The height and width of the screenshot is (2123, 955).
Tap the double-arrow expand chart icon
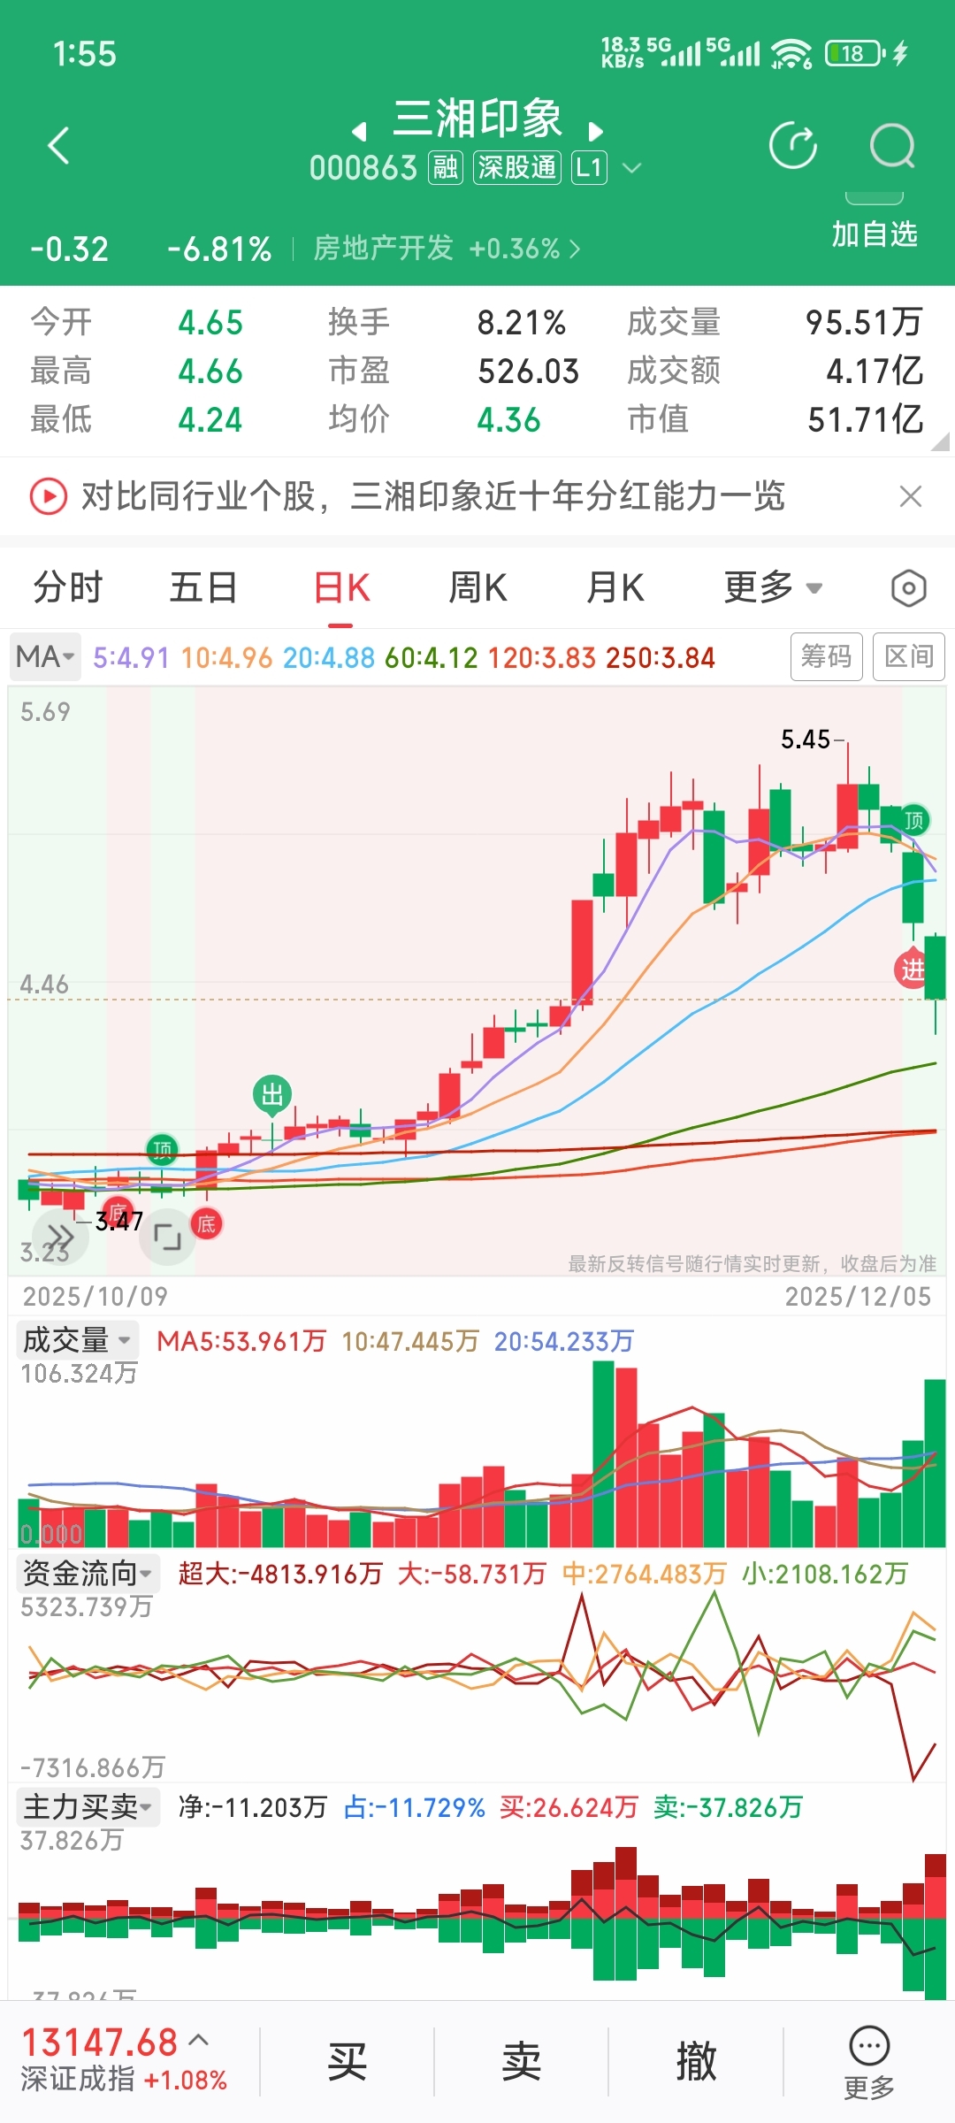tap(60, 1236)
